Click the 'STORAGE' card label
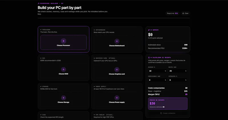Viewport: 228px width, 120px height. [x=45, y=86]
